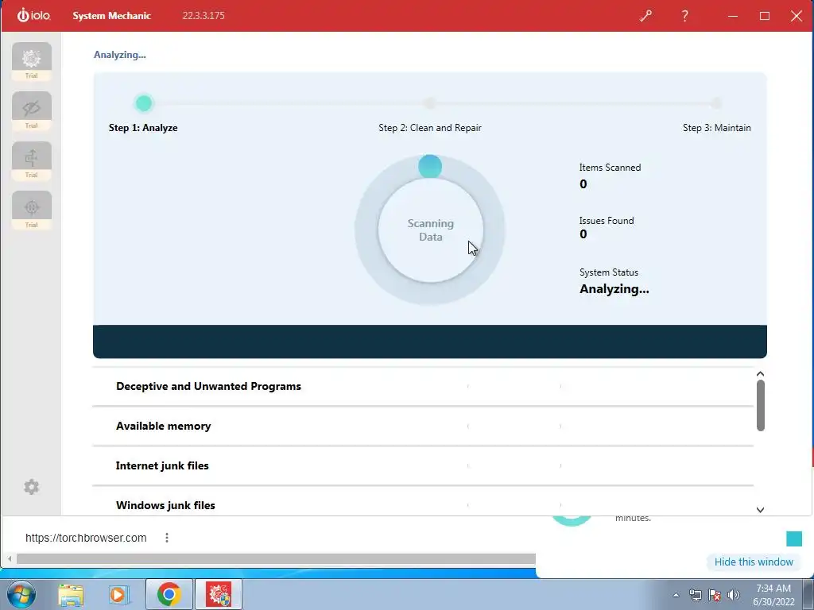Click the horizontal scrollbar thumb at bottom
Image resolution: width=814 pixels, height=610 pixels.
pos(276,558)
